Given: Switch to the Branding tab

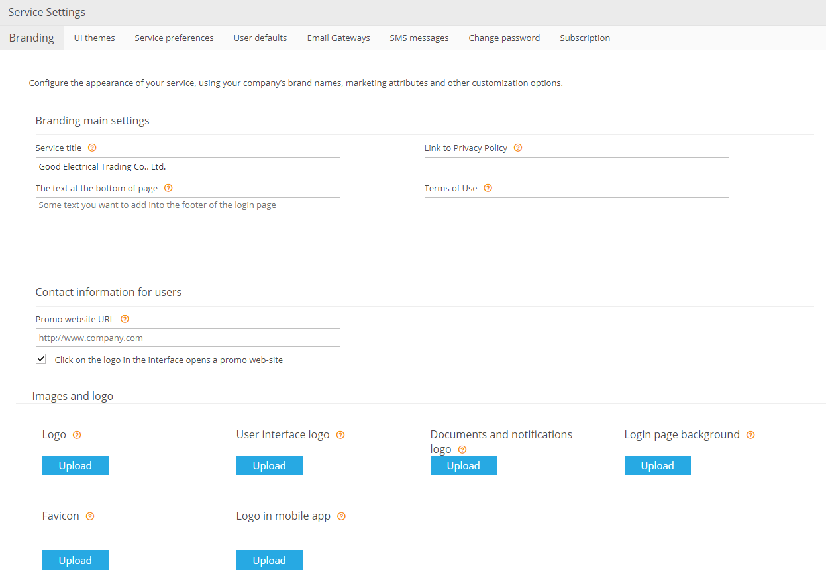Looking at the screenshot, I should [x=32, y=38].
